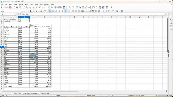Click the Insert Pivot Table icon

[83, 8]
